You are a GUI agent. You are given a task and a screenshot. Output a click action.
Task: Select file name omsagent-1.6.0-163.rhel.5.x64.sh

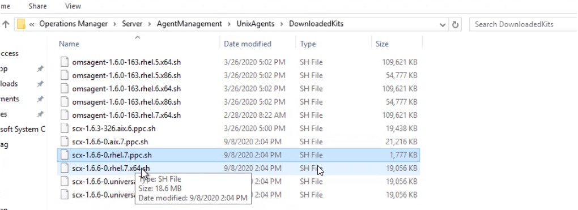point(126,62)
